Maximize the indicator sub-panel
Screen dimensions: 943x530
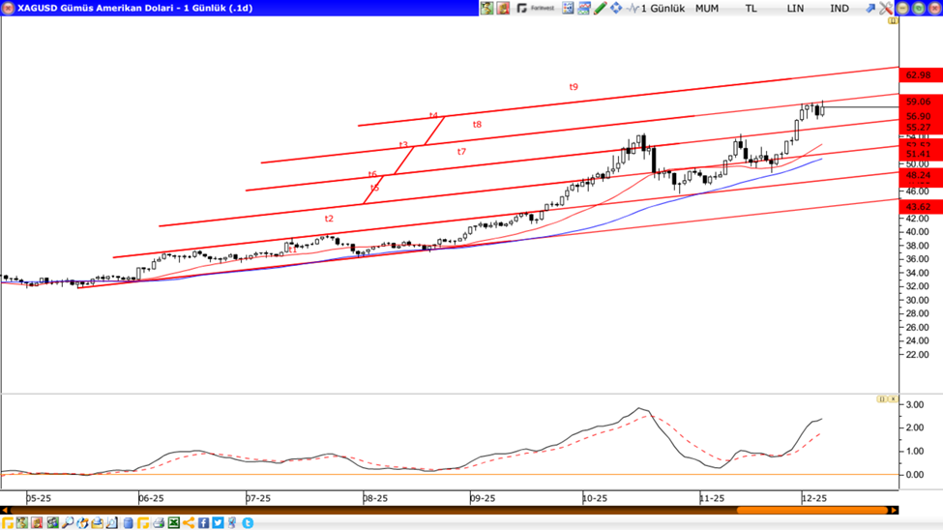[x=881, y=398]
